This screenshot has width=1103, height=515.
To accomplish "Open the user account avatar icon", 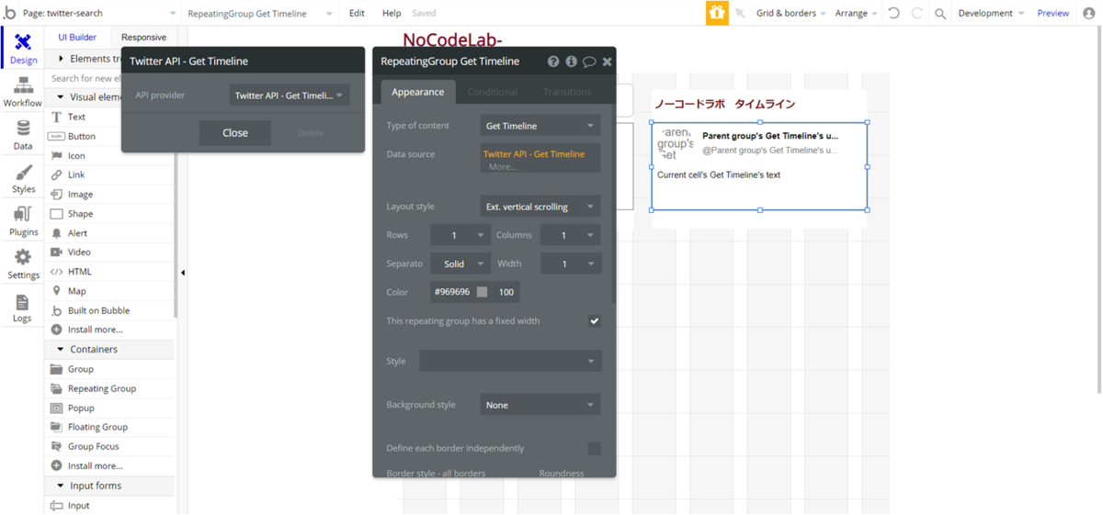I will click(x=1089, y=13).
